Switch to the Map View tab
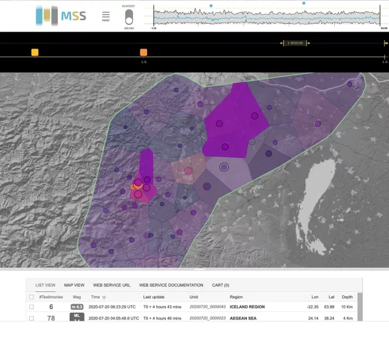This screenshot has height=337, width=389. 74,285
